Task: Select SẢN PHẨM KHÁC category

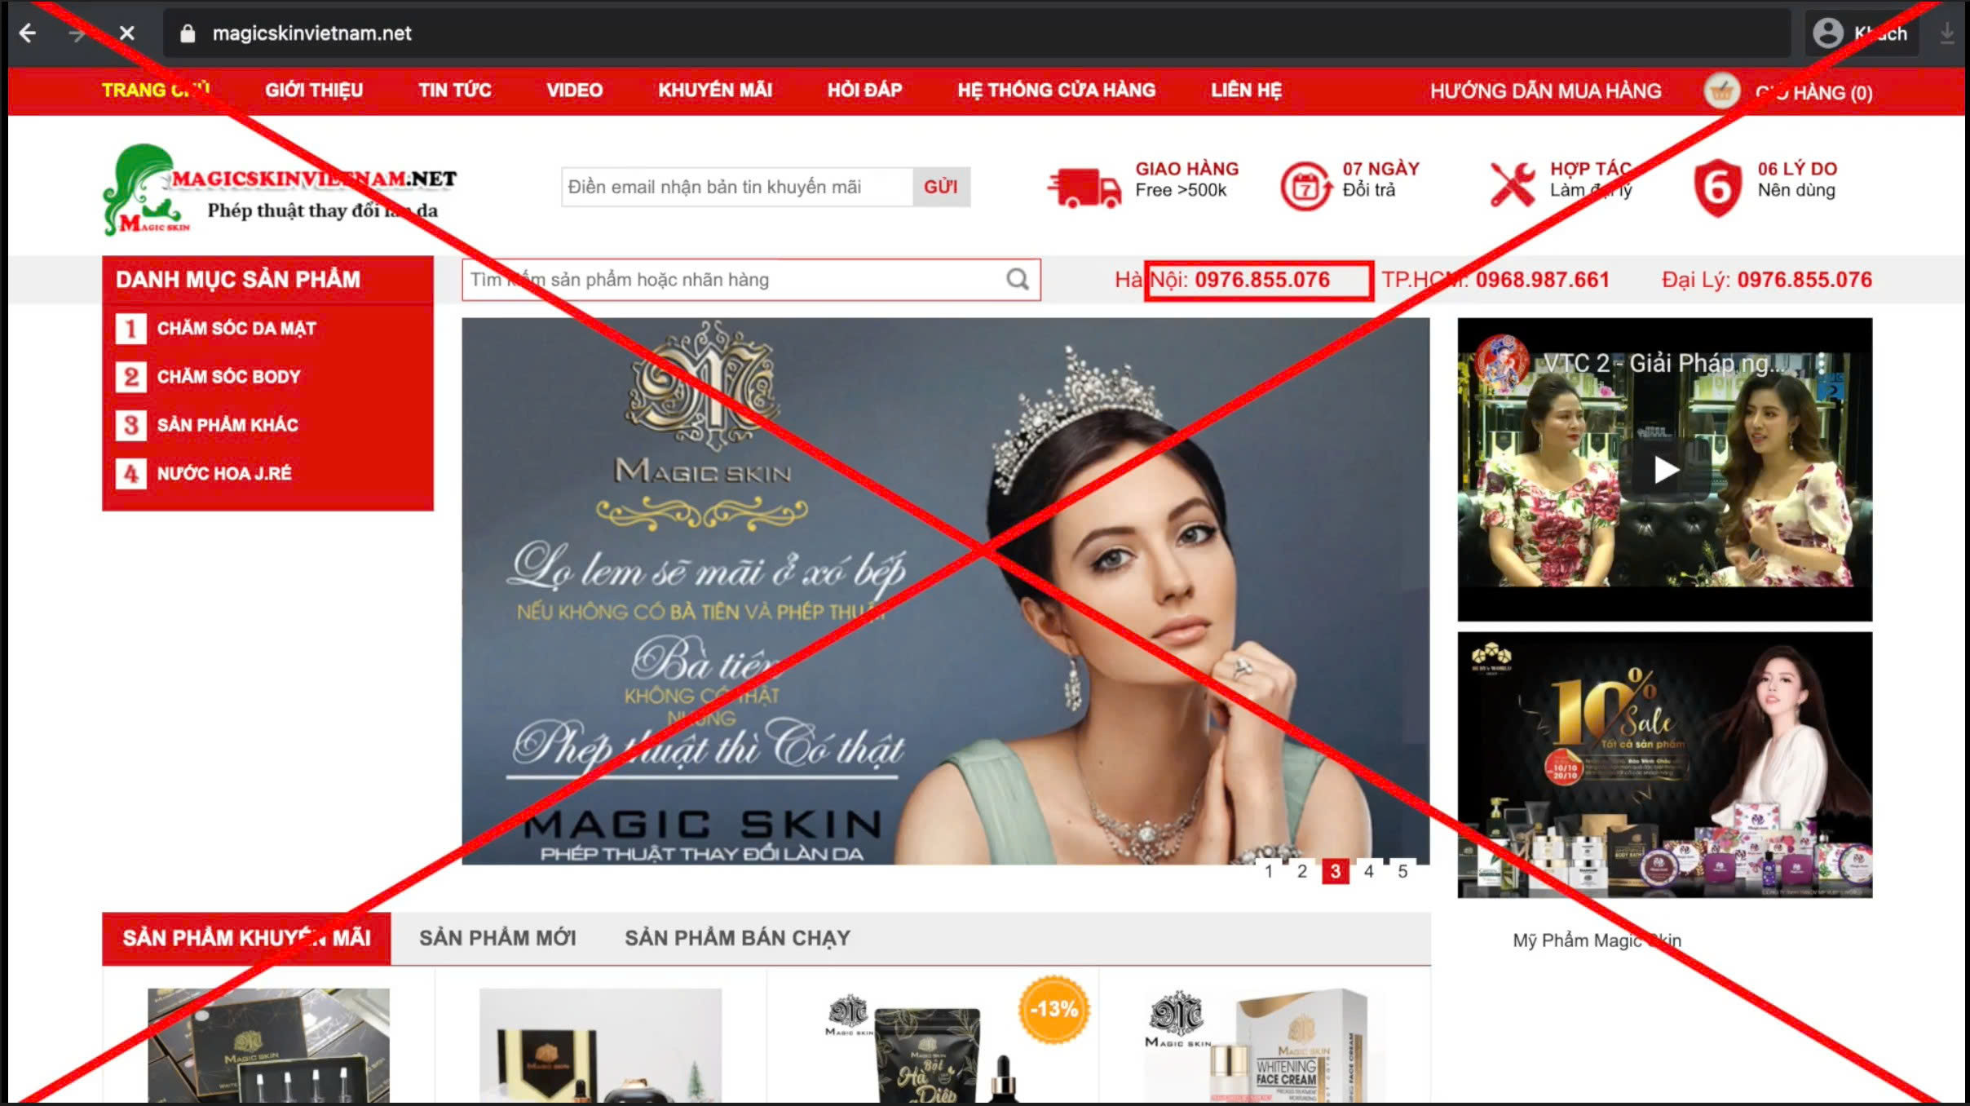Action: tap(227, 425)
